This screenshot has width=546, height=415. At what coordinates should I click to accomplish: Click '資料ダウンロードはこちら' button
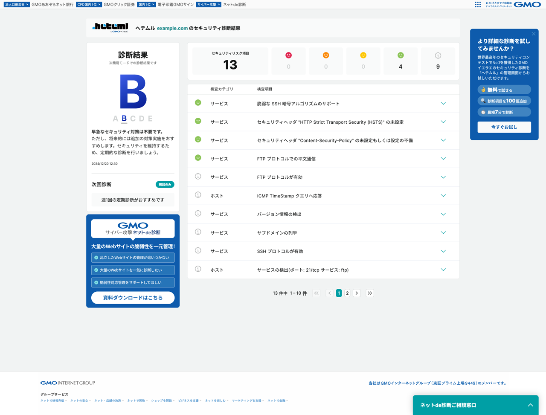click(133, 298)
